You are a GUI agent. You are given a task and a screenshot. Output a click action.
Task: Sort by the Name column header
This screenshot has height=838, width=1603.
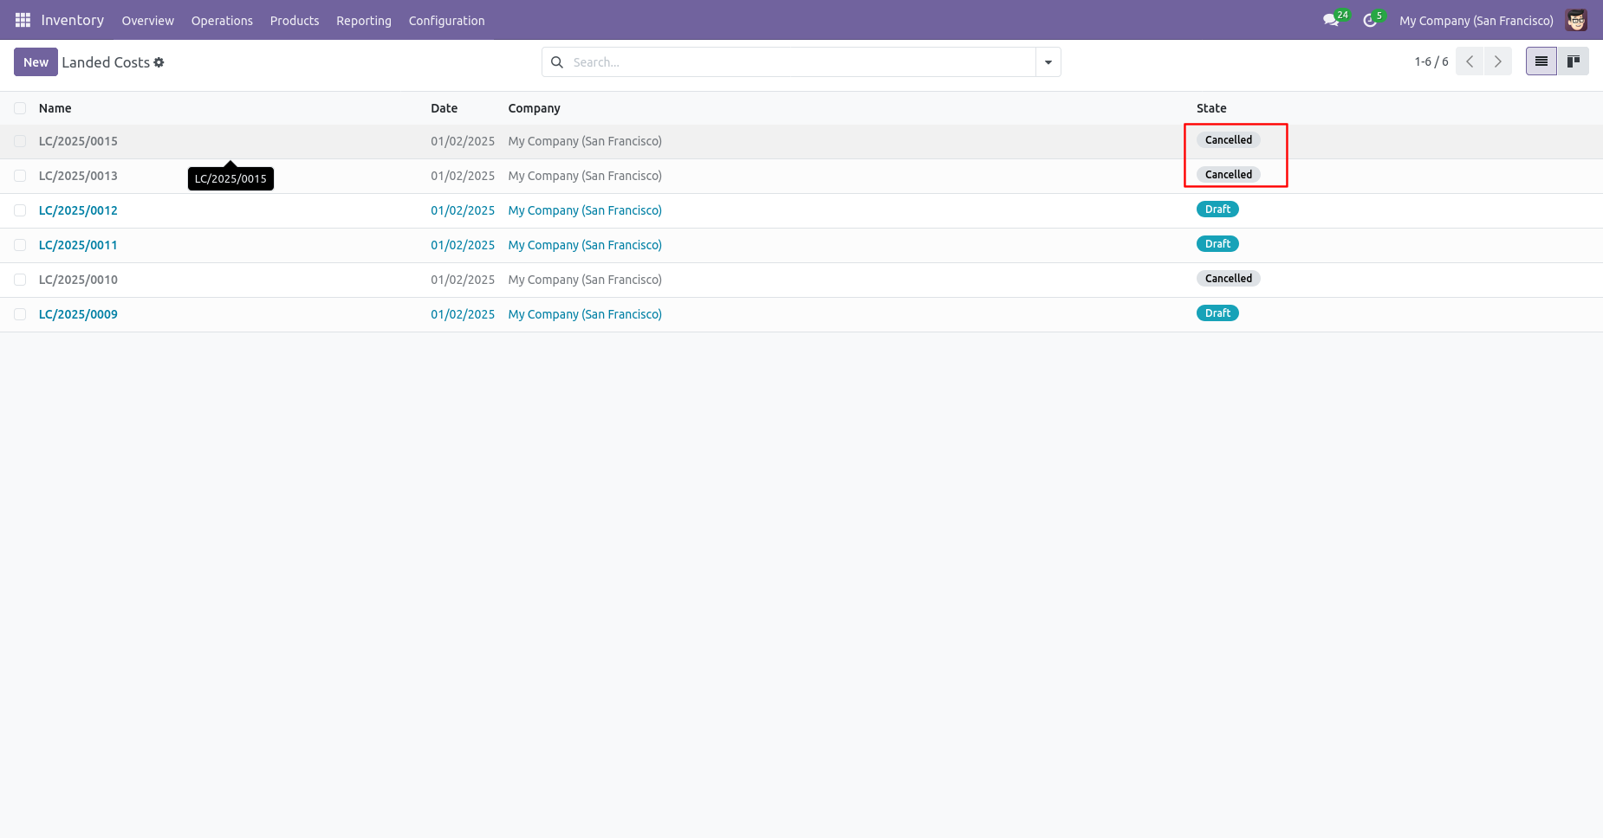(55, 108)
